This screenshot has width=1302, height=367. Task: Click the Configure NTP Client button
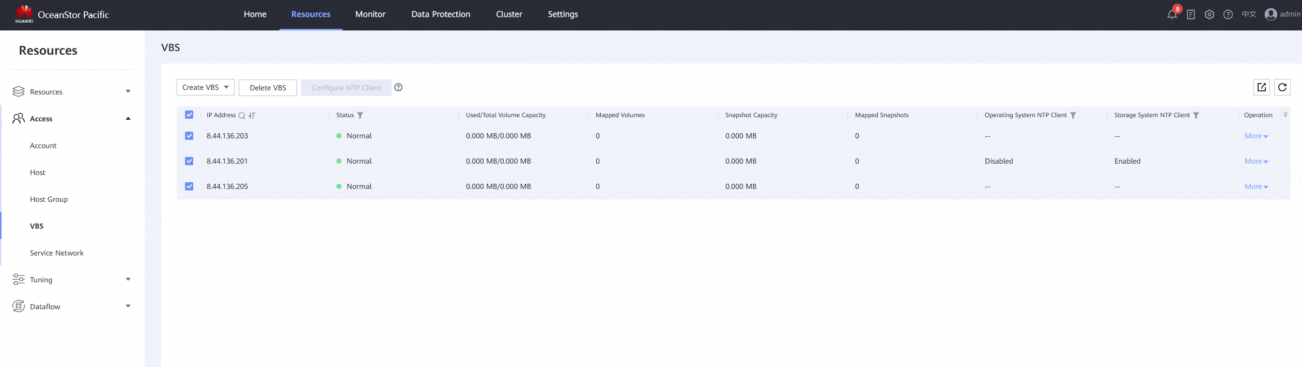(346, 87)
